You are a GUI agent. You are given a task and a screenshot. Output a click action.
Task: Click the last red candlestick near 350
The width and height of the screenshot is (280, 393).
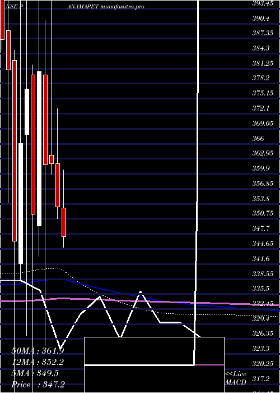pyautogui.click(x=64, y=222)
